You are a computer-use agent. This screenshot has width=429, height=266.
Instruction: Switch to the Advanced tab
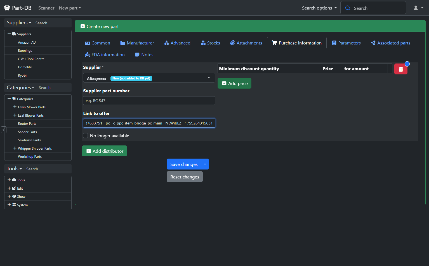tap(177, 43)
